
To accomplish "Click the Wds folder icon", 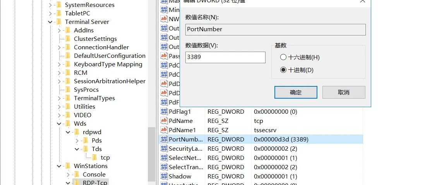I will (x=67, y=123).
